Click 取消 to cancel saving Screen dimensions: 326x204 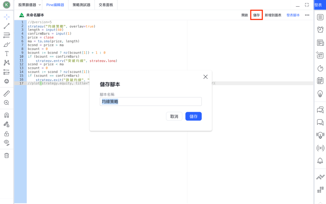(174, 116)
